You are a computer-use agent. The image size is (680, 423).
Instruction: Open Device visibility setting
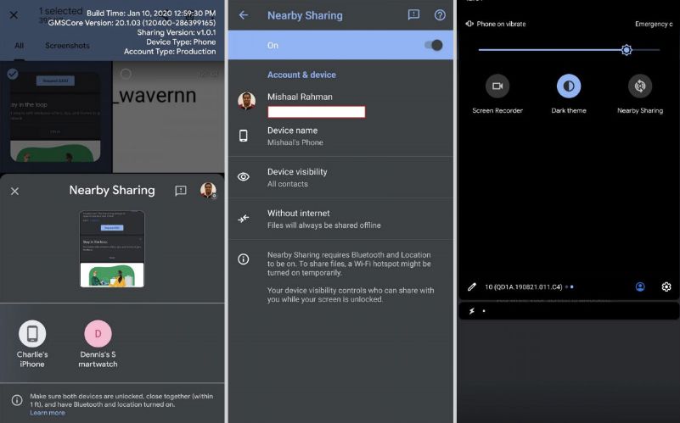[341, 177]
